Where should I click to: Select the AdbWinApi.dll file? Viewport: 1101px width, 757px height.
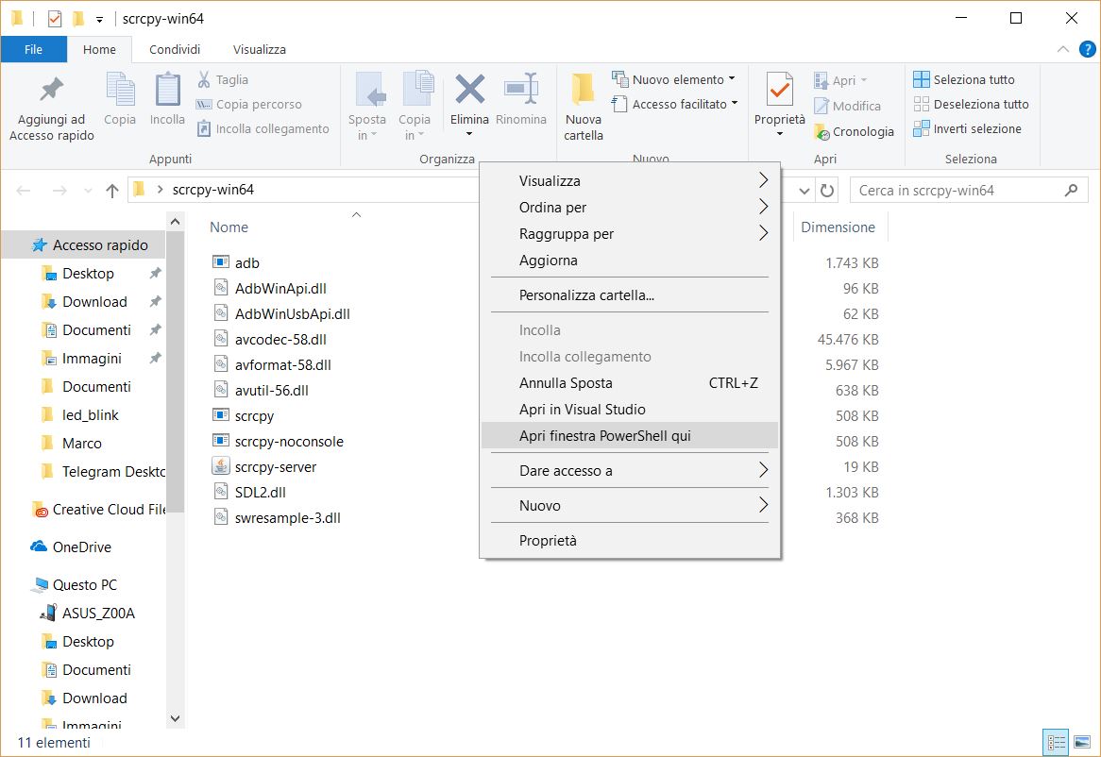click(270, 288)
